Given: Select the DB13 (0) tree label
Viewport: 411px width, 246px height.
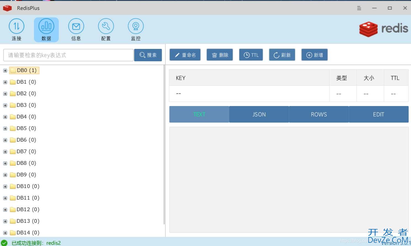Looking at the screenshot, I should point(28,221).
